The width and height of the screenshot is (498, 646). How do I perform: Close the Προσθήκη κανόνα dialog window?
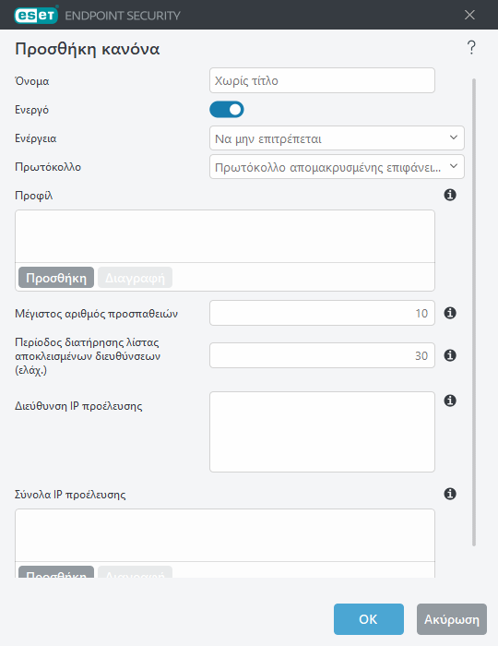(x=469, y=16)
